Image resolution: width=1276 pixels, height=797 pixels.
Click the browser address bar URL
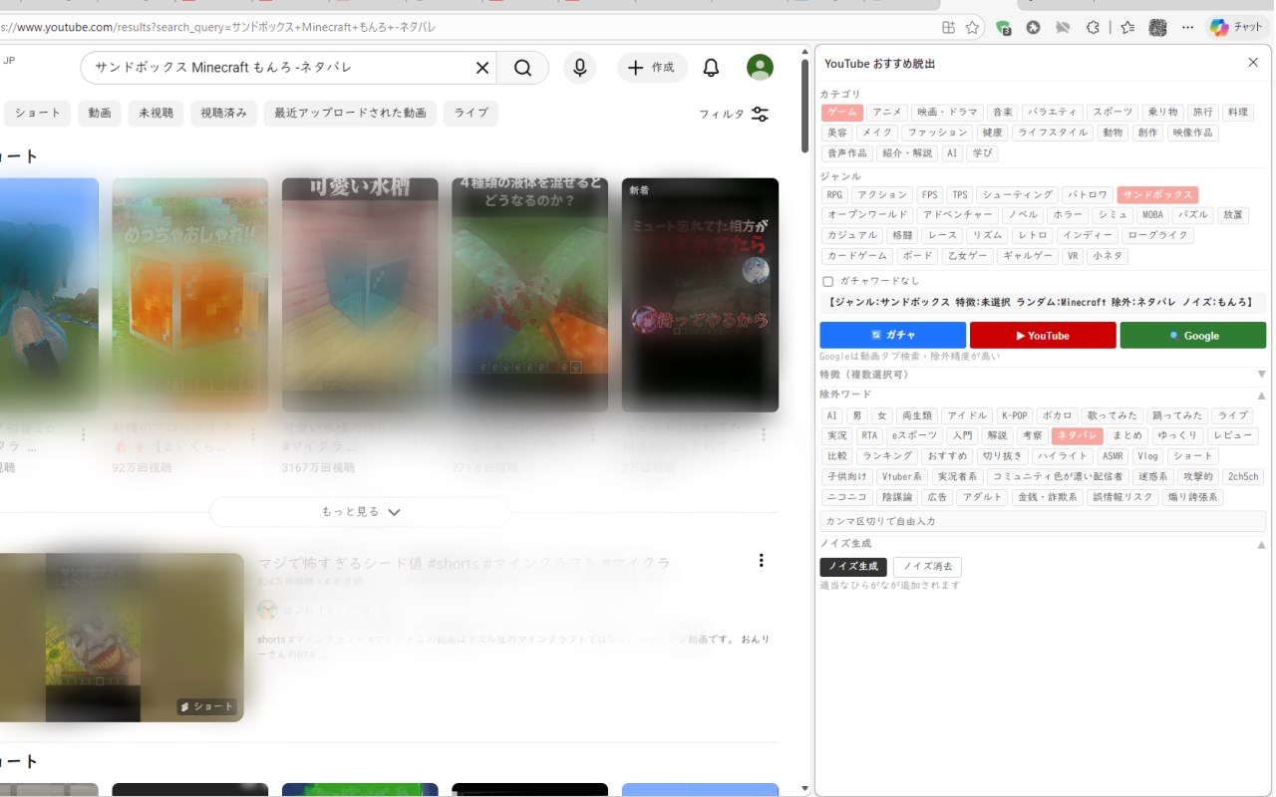(x=219, y=28)
